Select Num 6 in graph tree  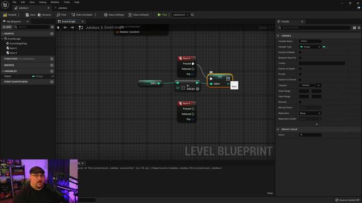11,48
